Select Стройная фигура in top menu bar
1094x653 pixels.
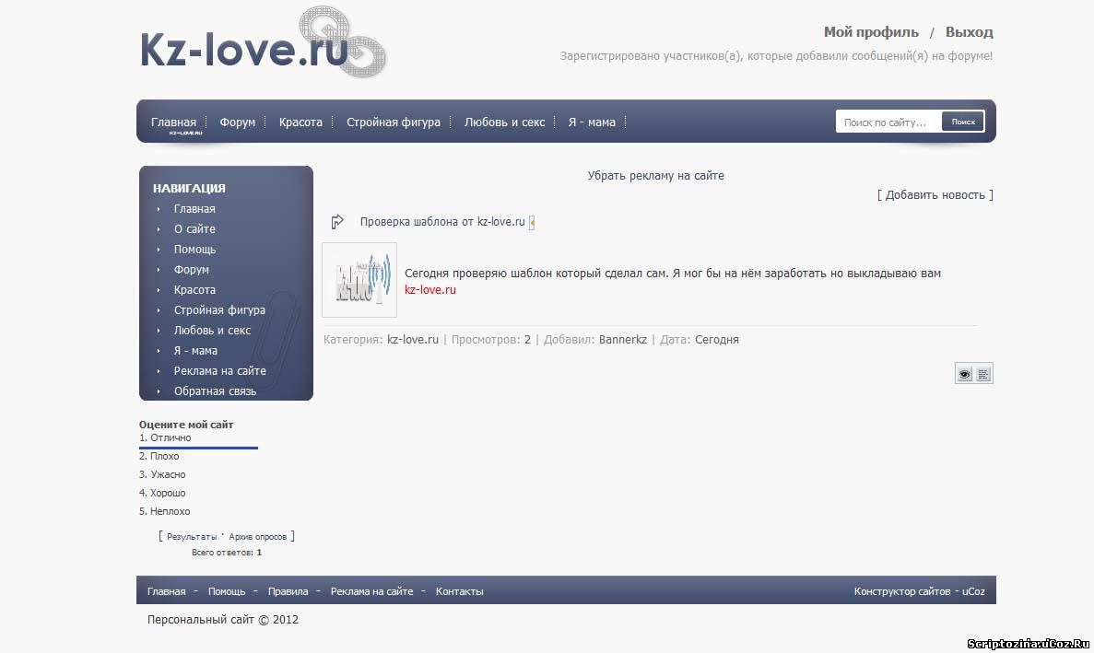(394, 122)
